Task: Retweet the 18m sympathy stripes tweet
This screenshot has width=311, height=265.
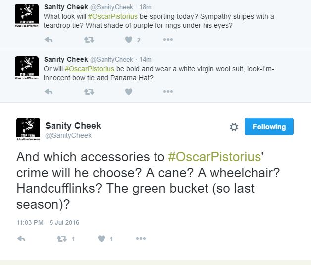Action: 89,40
